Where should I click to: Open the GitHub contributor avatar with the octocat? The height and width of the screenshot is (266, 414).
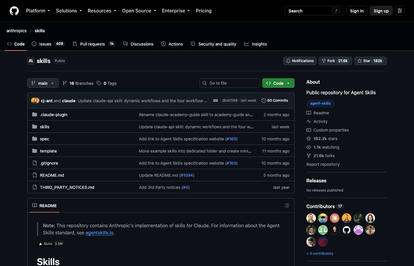pyautogui.click(x=346, y=230)
